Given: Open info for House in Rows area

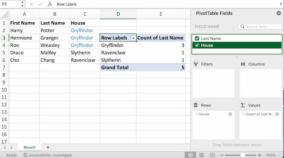Looking at the screenshot, I should click(230, 114).
